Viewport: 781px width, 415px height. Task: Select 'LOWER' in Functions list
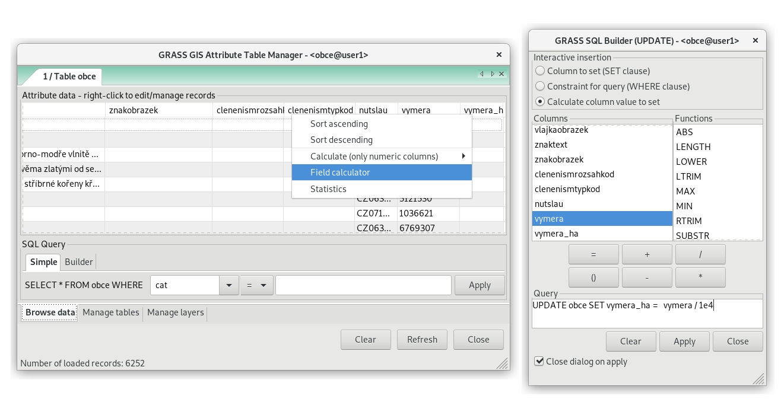718,161
